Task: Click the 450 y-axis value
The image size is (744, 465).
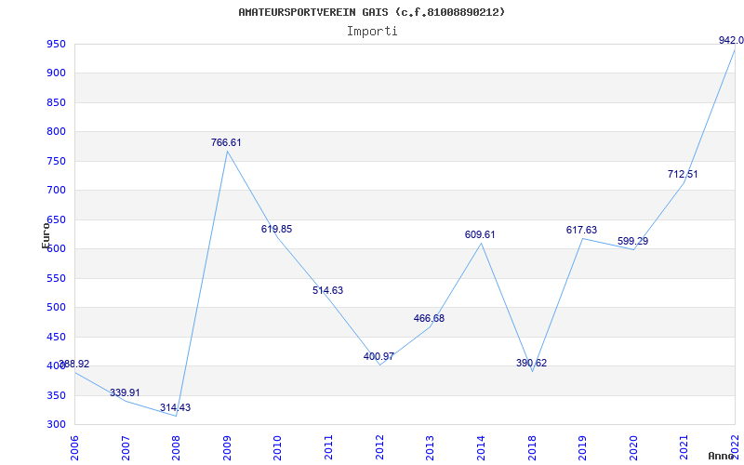Action: [56, 337]
